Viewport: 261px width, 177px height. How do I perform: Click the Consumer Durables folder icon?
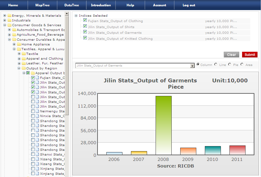pyautogui.click(x=14, y=39)
